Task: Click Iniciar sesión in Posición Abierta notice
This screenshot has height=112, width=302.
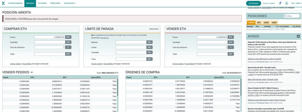Action: click(11, 19)
